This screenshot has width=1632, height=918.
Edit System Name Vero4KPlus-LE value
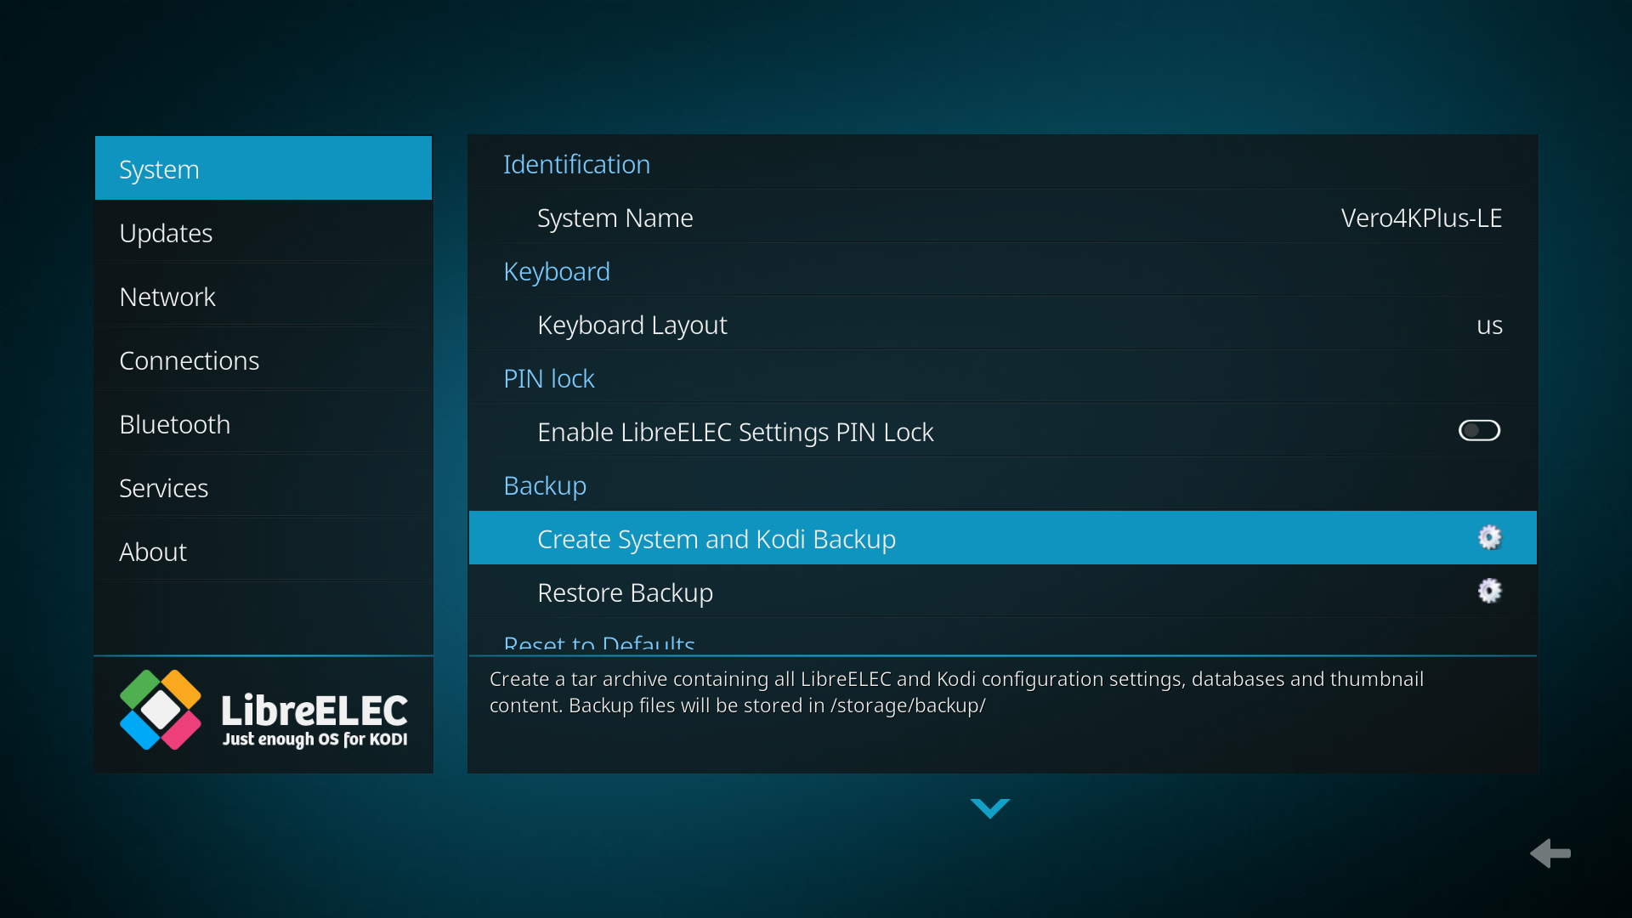pyautogui.click(x=1420, y=218)
